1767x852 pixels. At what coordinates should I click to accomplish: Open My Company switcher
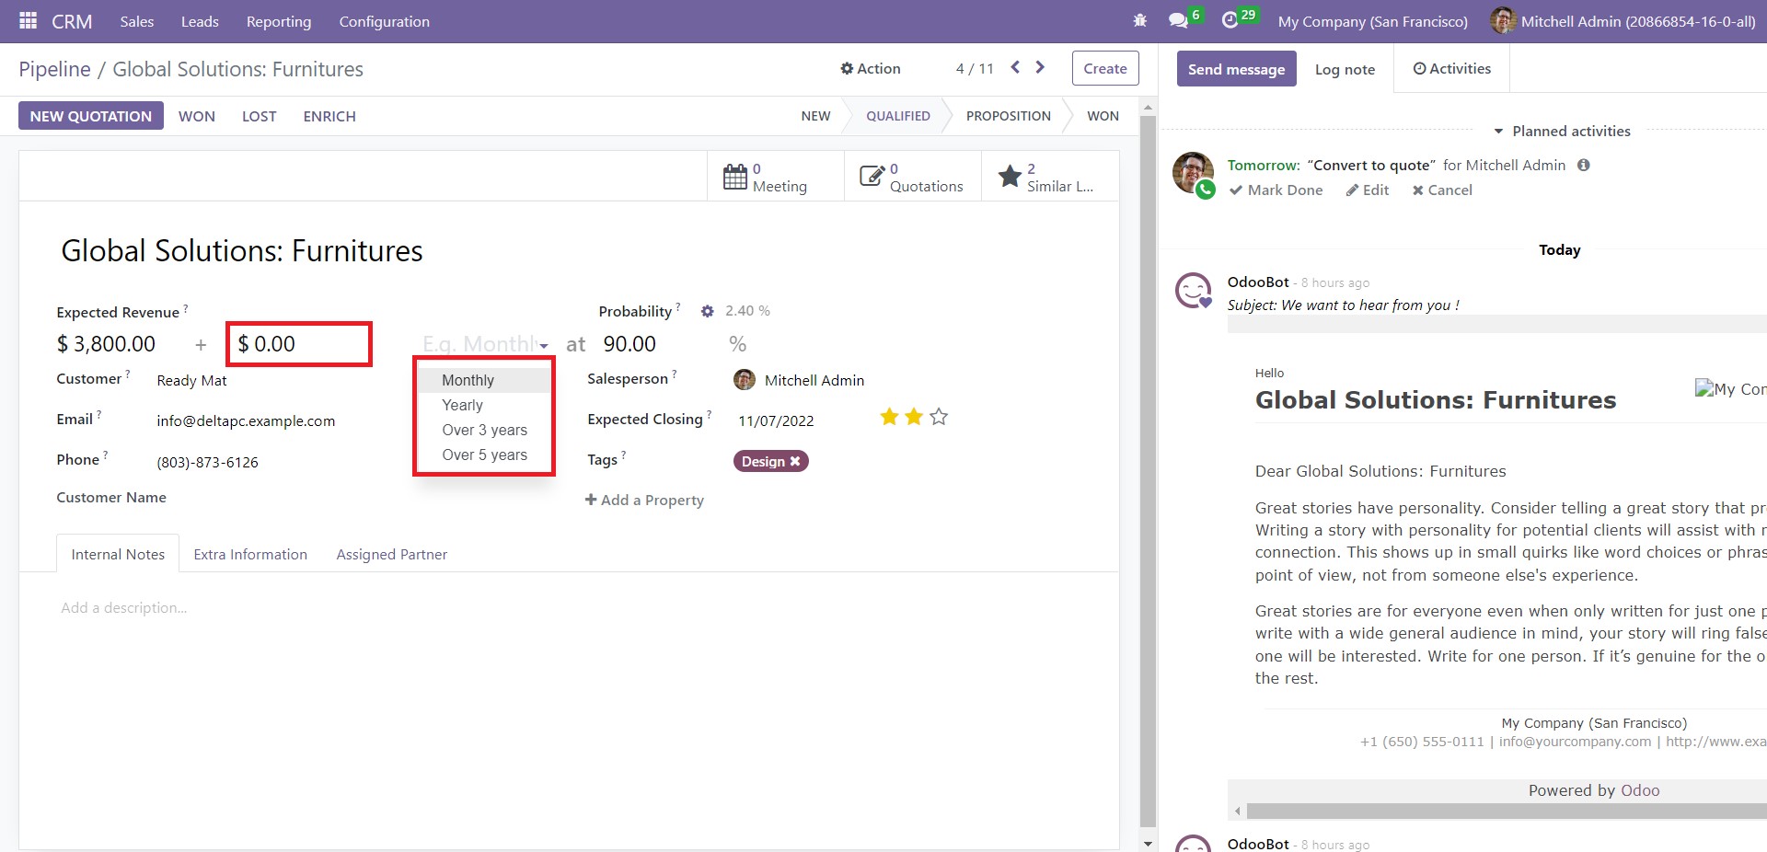click(1372, 21)
